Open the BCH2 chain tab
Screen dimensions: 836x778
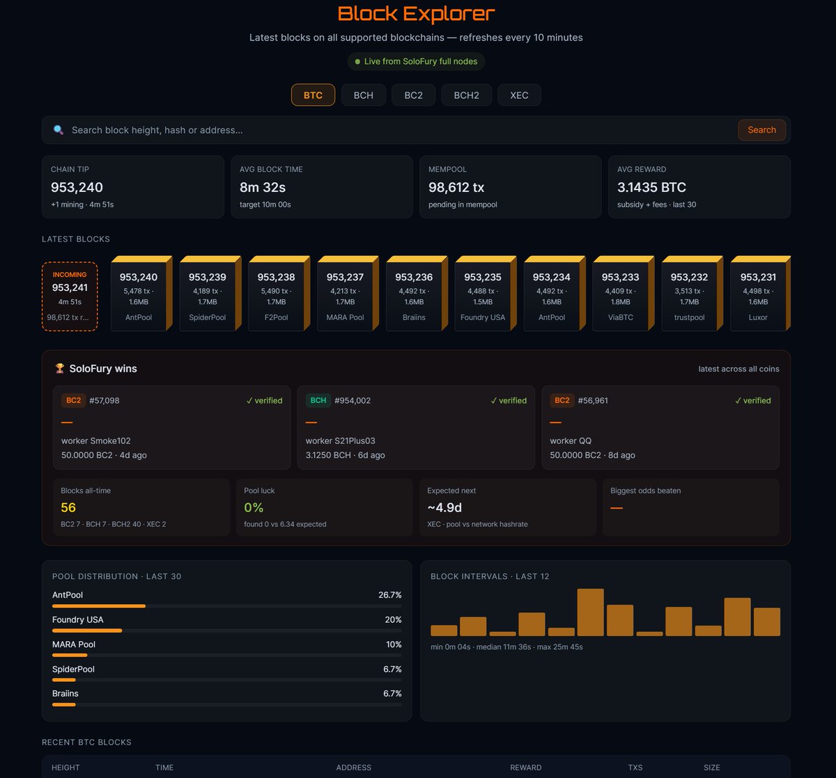(x=466, y=95)
